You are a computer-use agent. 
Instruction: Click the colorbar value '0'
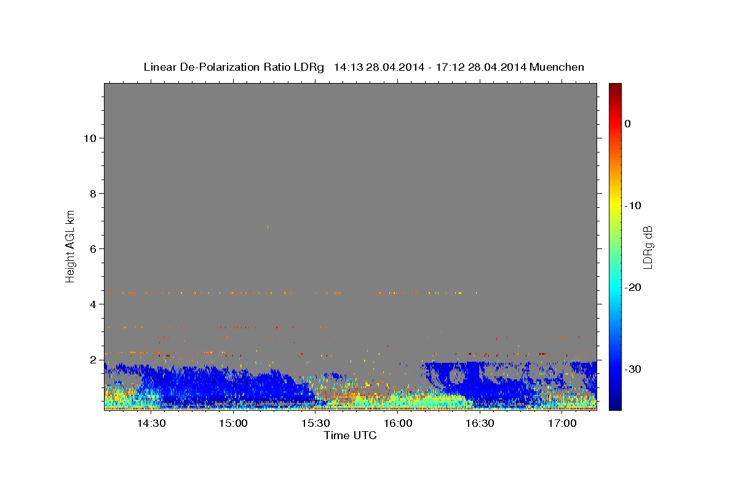click(627, 124)
